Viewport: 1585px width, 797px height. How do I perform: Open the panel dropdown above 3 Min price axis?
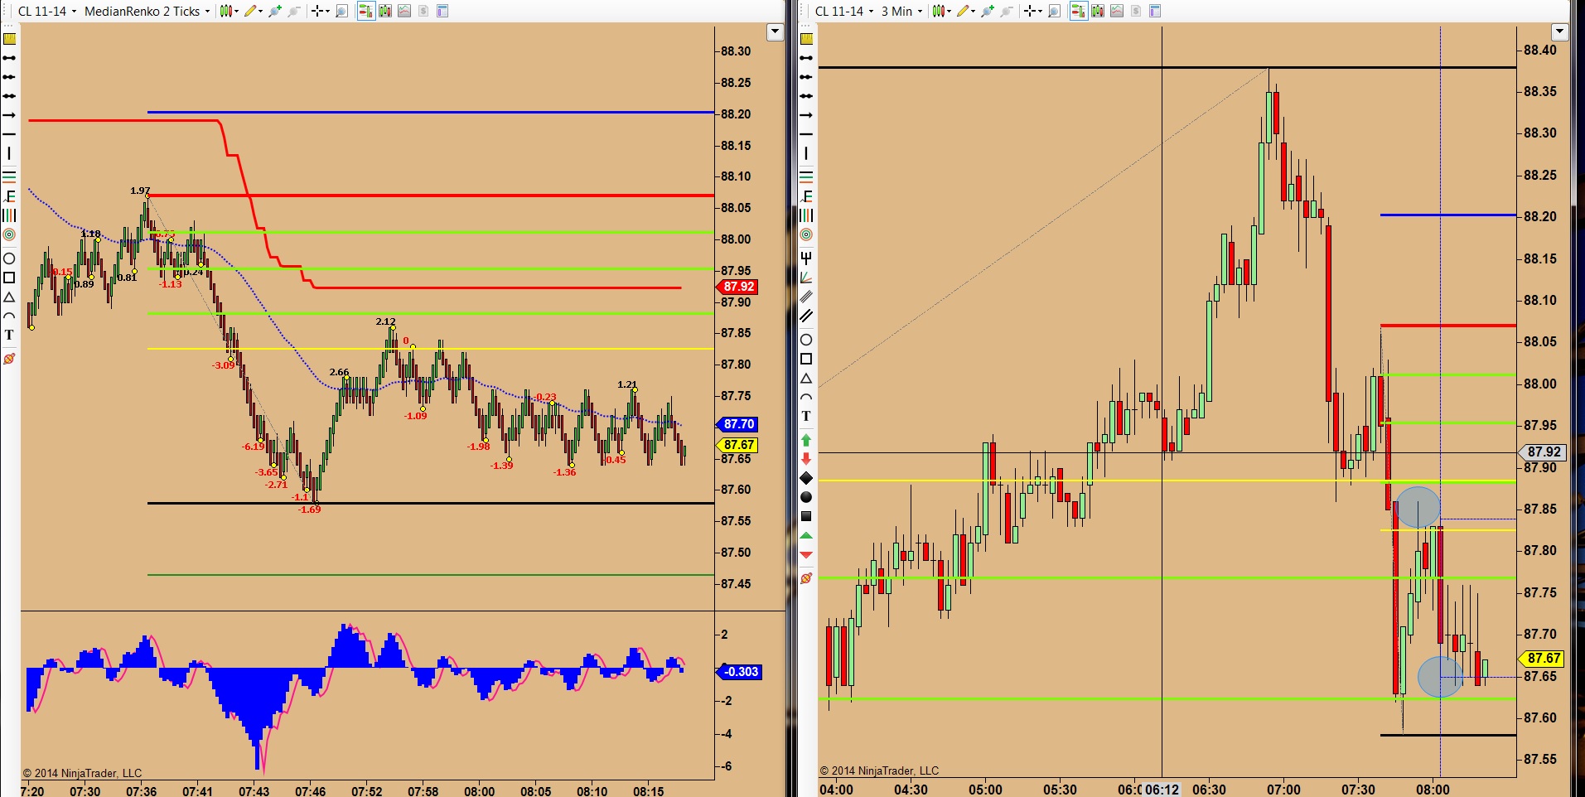click(x=1560, y=32)
